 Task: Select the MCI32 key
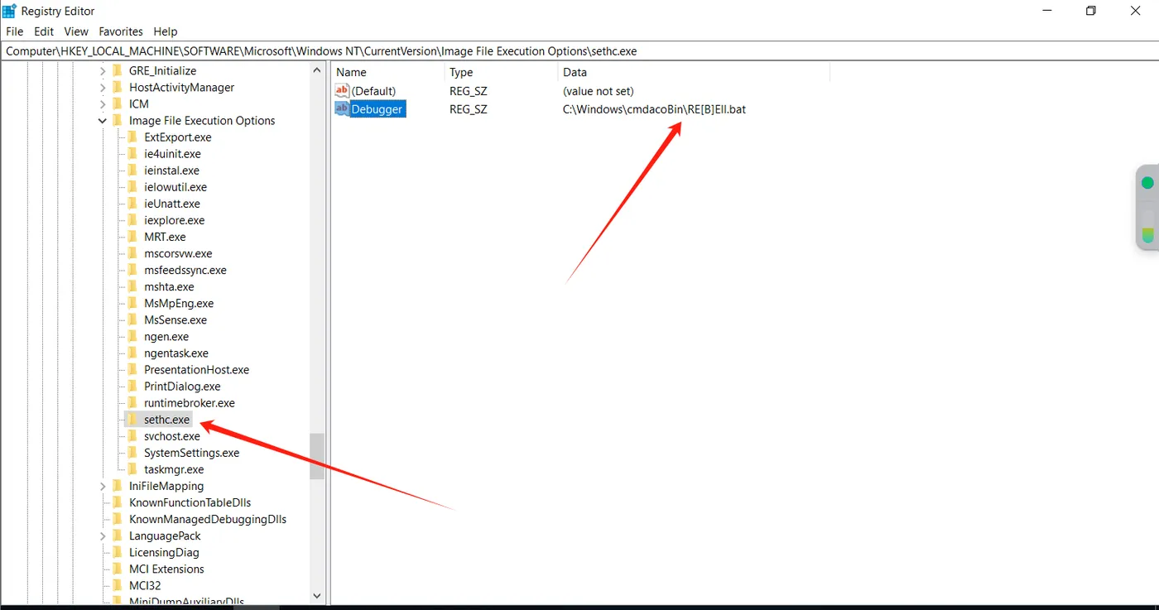click(145, 585)
